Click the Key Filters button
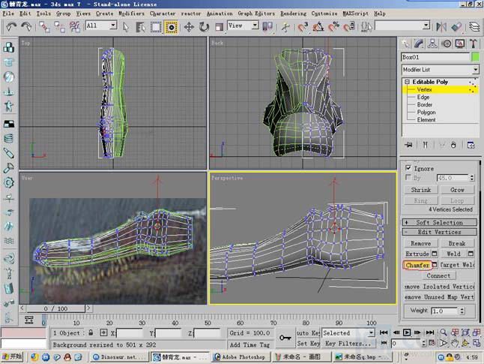 [x=347, y=344]
